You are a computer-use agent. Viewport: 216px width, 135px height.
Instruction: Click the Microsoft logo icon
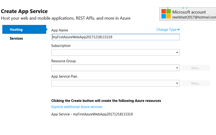166,14
